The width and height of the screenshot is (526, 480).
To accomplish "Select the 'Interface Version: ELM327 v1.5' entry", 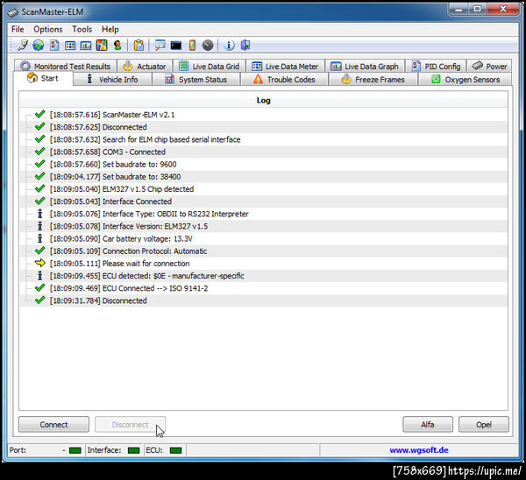I will click(x=263, y=226).
